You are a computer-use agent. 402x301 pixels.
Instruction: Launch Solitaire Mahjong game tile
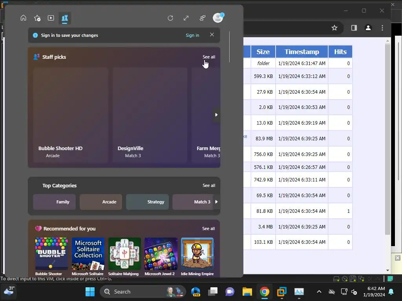(124, 256)
